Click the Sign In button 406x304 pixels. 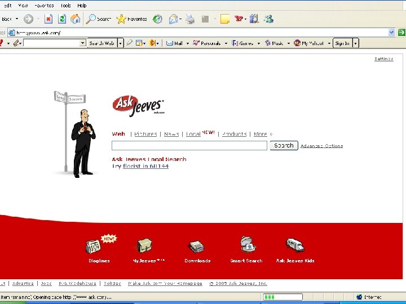(x=342, y=43)
